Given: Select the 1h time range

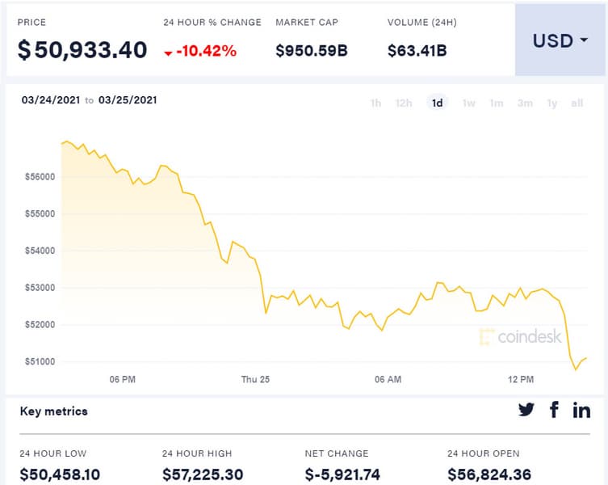Looking at the screenshot, I should 375,103.
